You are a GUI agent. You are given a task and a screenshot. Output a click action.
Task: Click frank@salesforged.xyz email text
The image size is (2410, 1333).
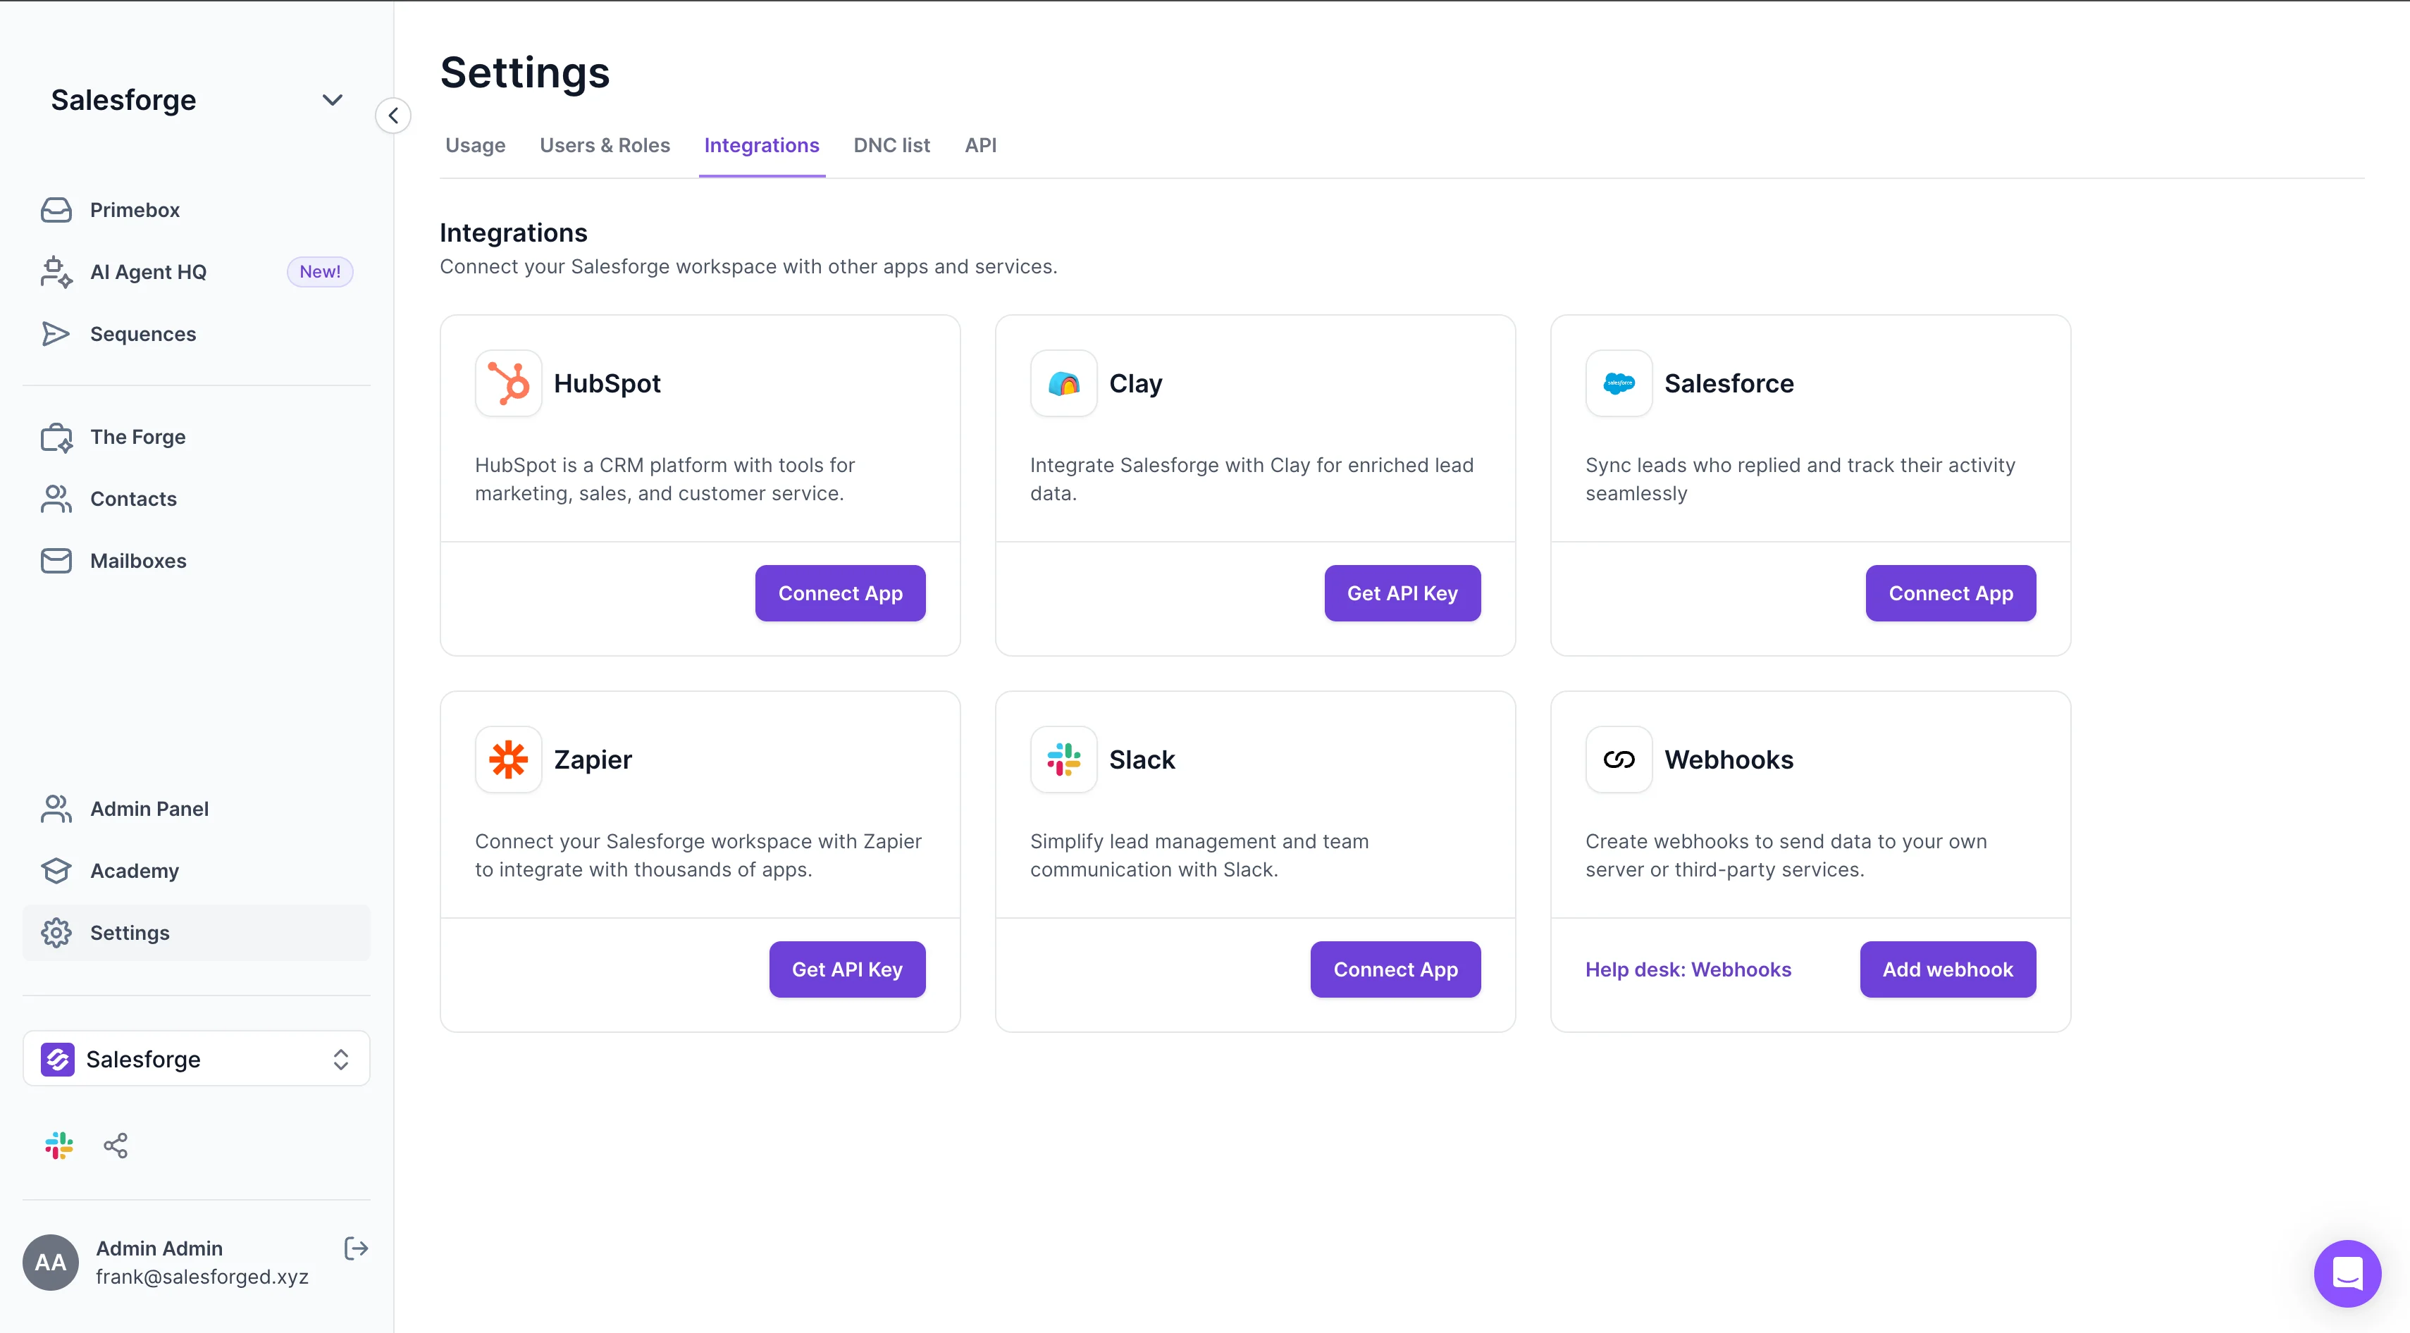pos(202,1276)
